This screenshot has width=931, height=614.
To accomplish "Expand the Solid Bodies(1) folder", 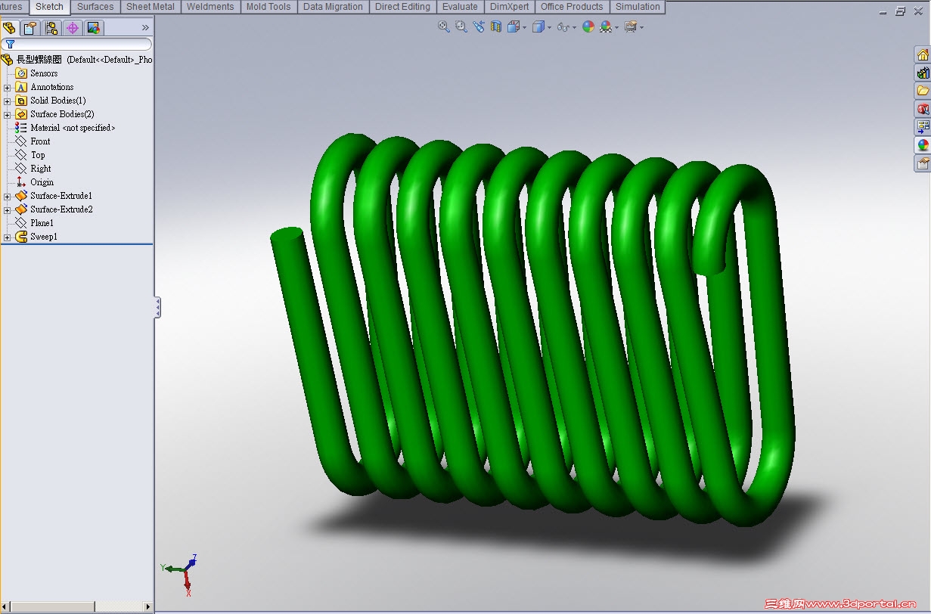I will pos(8,101).
